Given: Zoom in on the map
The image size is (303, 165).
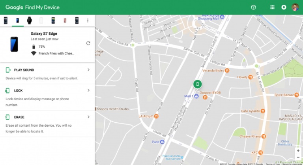Looking at the screenshot, I should coord(298,151).
